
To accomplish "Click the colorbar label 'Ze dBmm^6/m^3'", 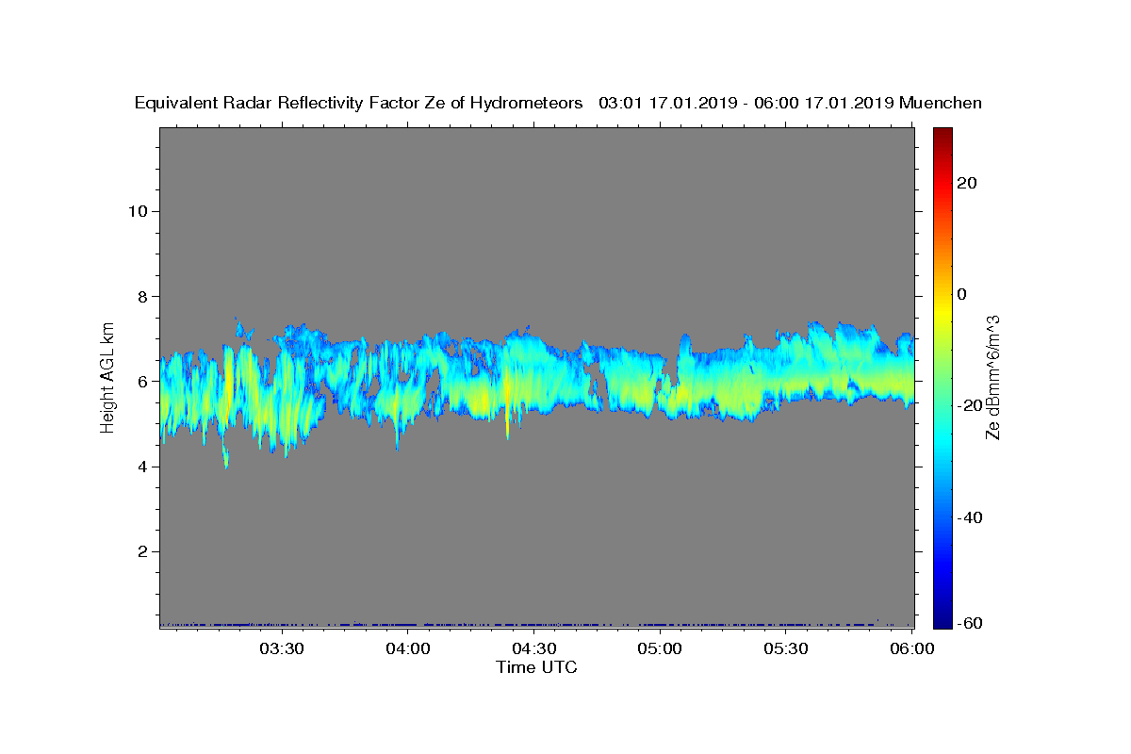I will click(x=992, y=377).
